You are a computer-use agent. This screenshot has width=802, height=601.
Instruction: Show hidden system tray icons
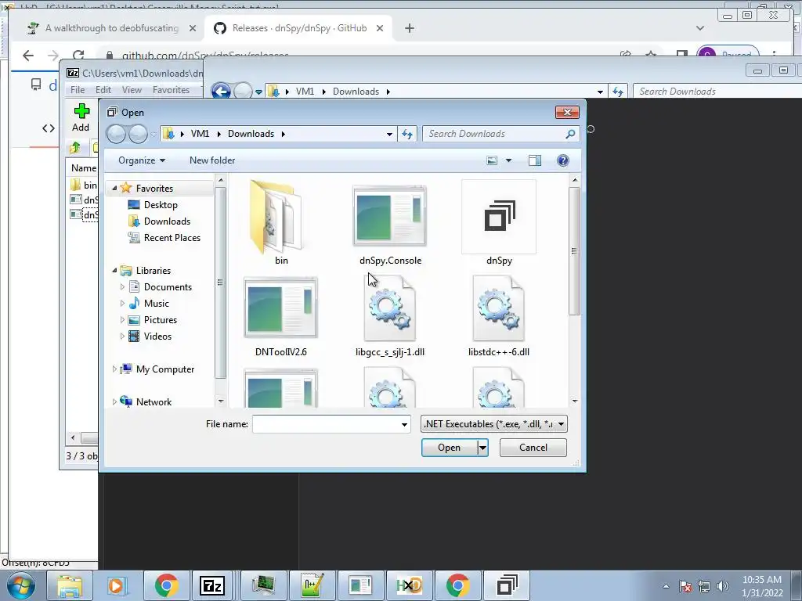[666, 586]
